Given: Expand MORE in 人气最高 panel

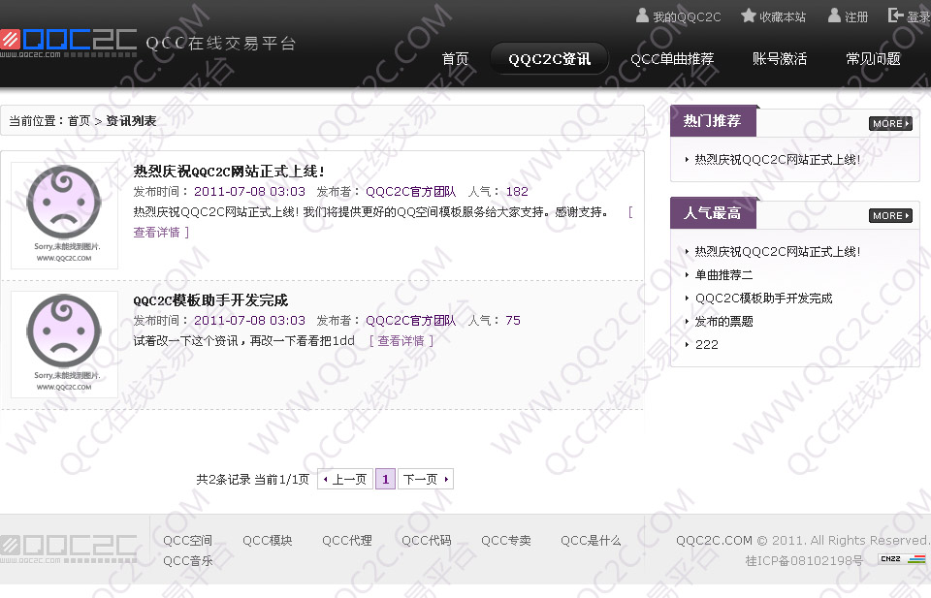Looking at the screenshot, I should click(890, 216).
